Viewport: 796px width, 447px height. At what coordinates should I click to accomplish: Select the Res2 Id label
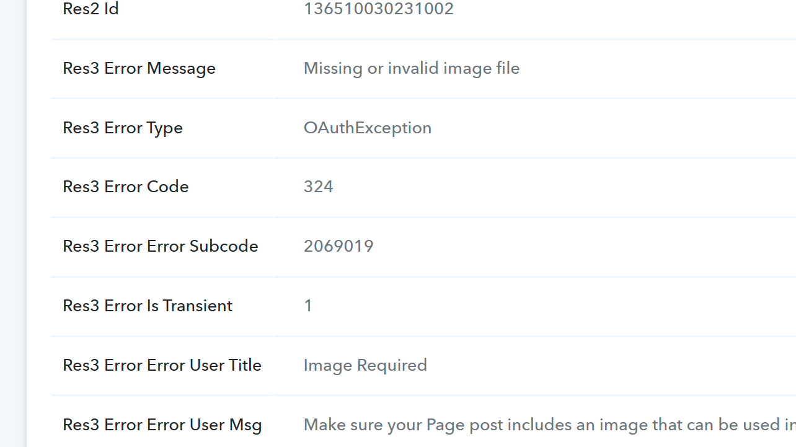click(91, 9)
